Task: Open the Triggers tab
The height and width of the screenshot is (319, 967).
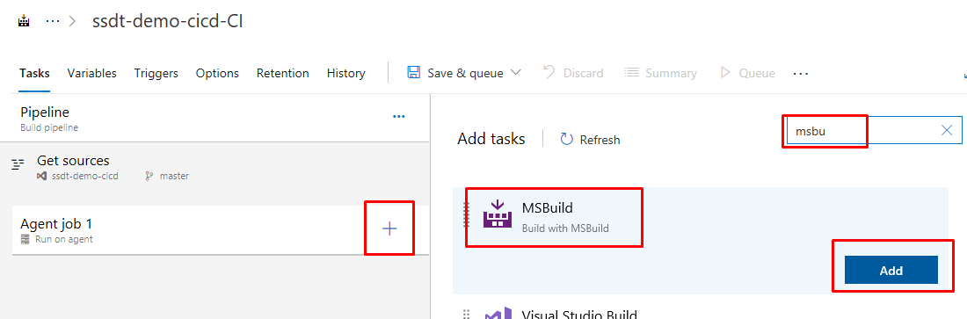Action: tap(156, 74)
